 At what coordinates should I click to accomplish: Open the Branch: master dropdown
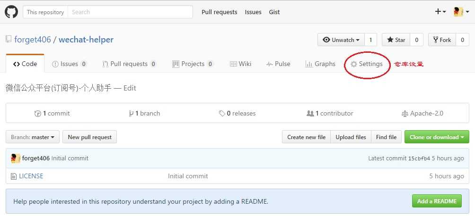click(x=33, y=137)
